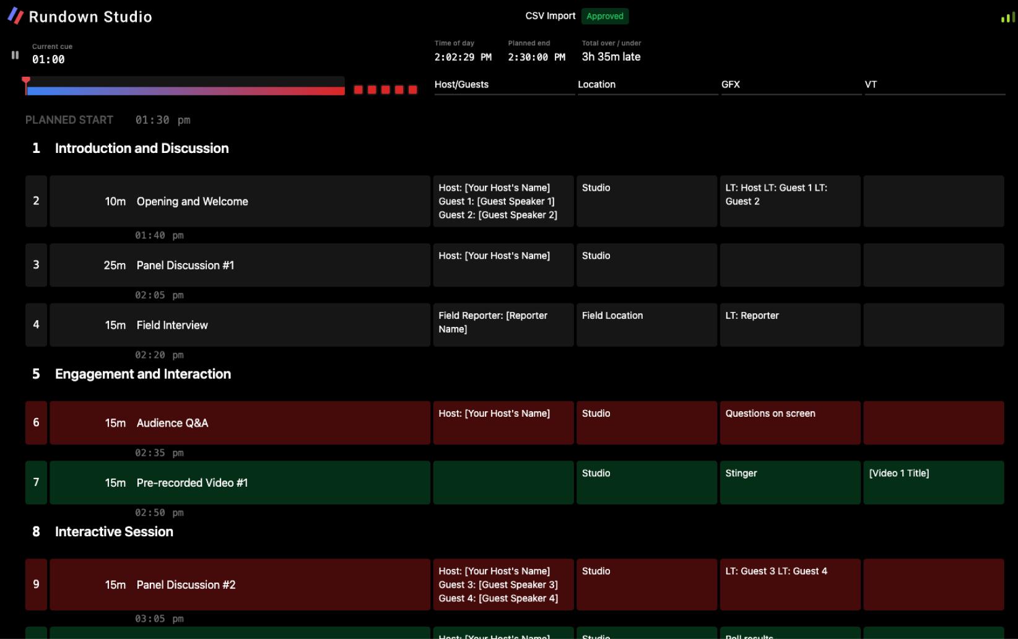
Task: Select the Location column header
Action: pos(648,85)
